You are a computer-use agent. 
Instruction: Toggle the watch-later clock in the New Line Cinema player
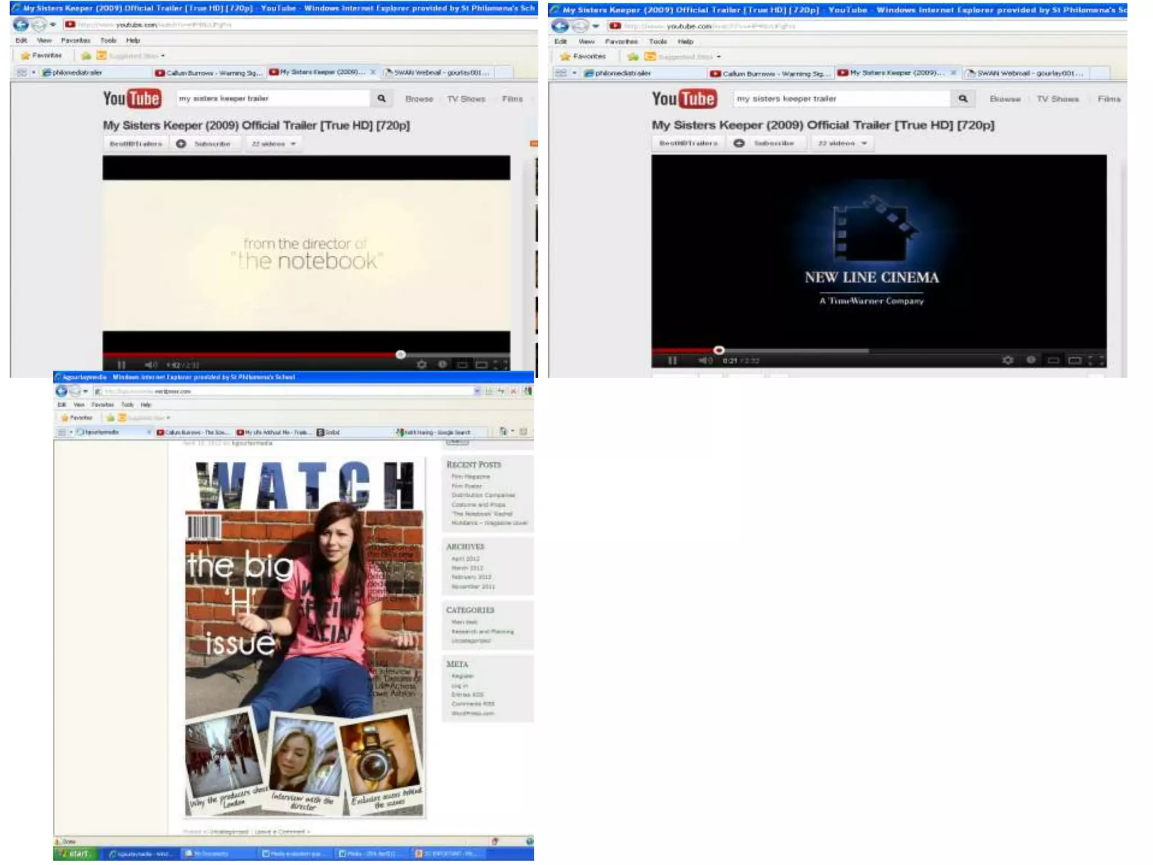tap(1031, 360)
